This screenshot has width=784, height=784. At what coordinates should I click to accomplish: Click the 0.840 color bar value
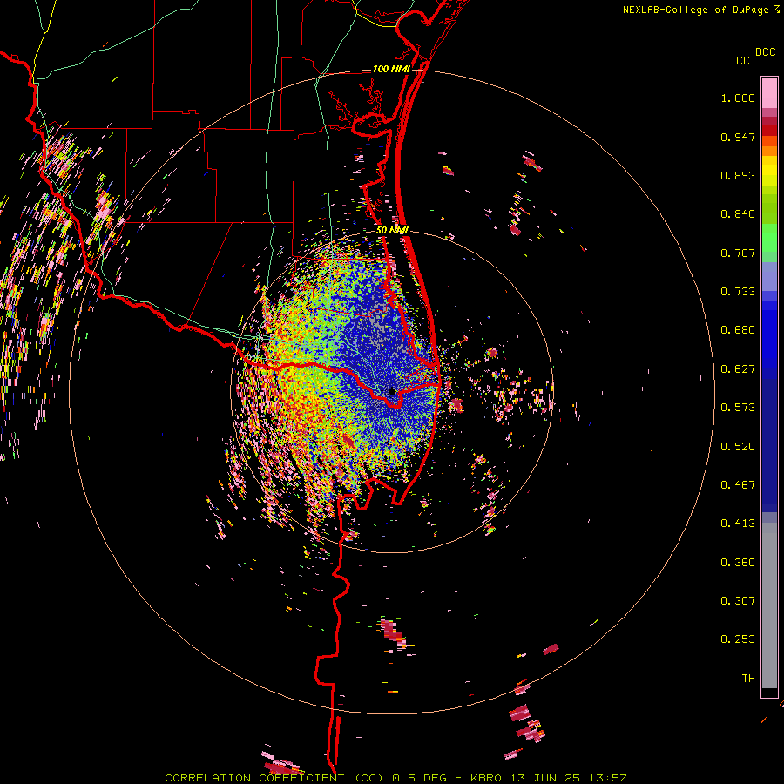tap(738, 214)
